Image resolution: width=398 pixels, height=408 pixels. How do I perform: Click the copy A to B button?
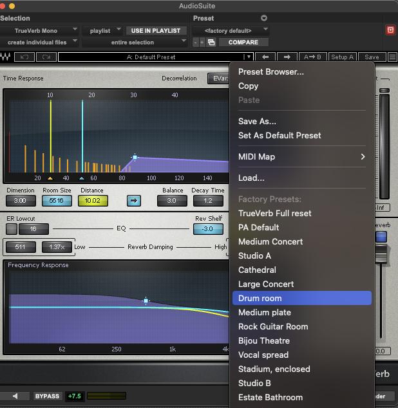[313, 57]
